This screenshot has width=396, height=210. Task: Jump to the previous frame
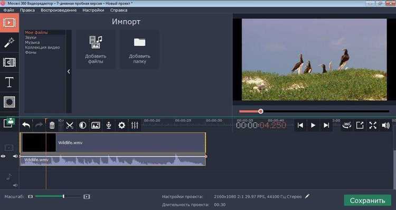coord(300,125)
